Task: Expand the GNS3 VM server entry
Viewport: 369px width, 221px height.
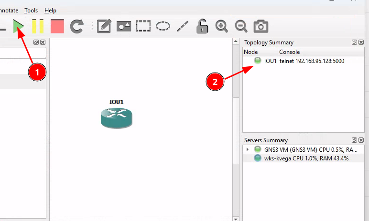Action: click(x=247, y=149)
